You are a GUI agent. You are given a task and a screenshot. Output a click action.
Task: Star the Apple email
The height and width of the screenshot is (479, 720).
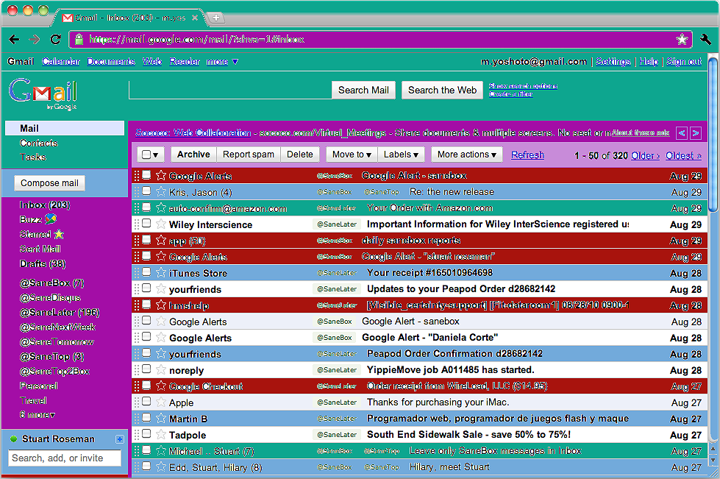tap(161, 402)
